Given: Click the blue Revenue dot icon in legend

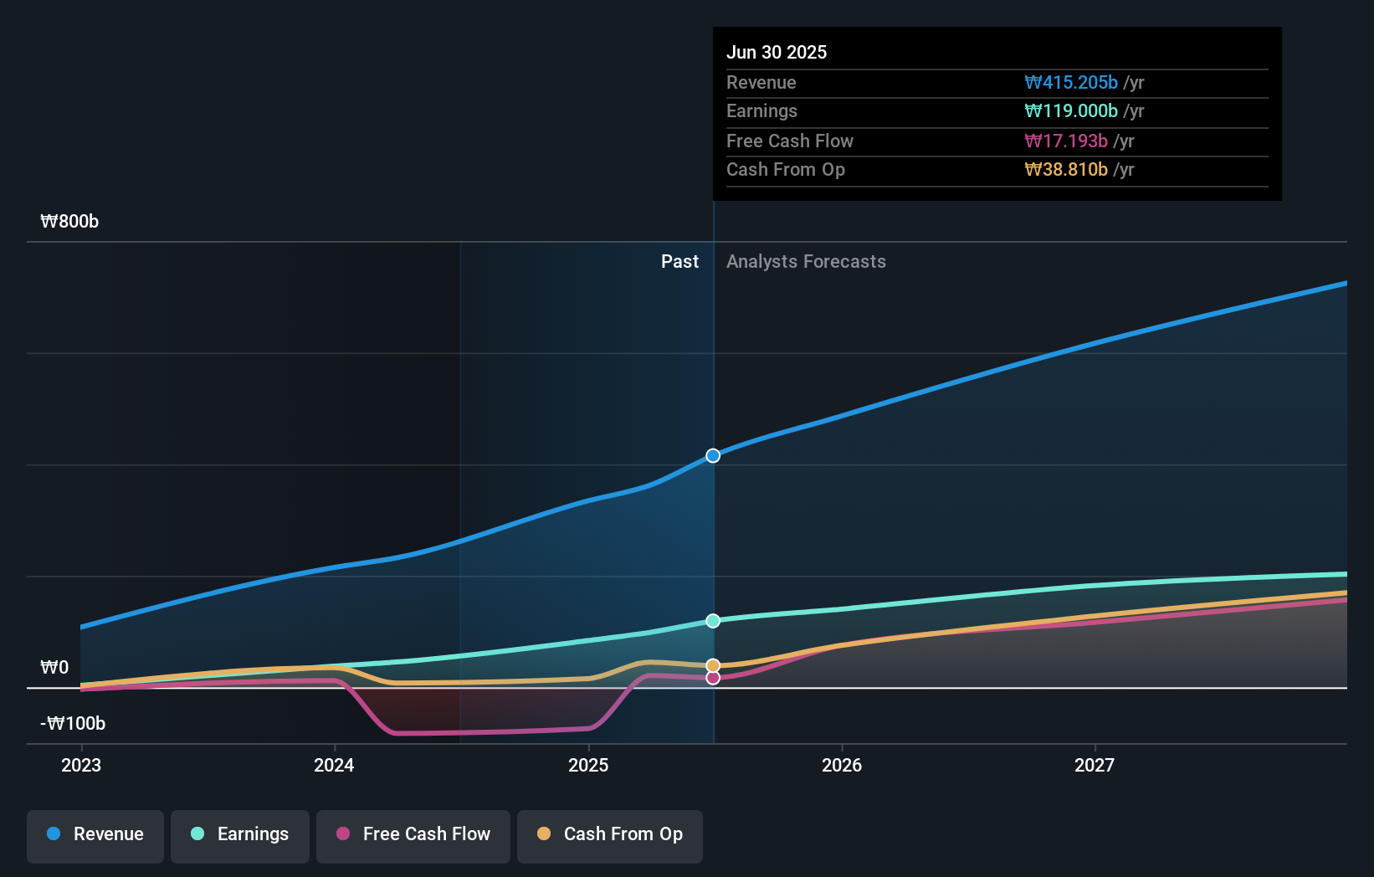Looking at the screenshot, I should click(x=54, y=834).
